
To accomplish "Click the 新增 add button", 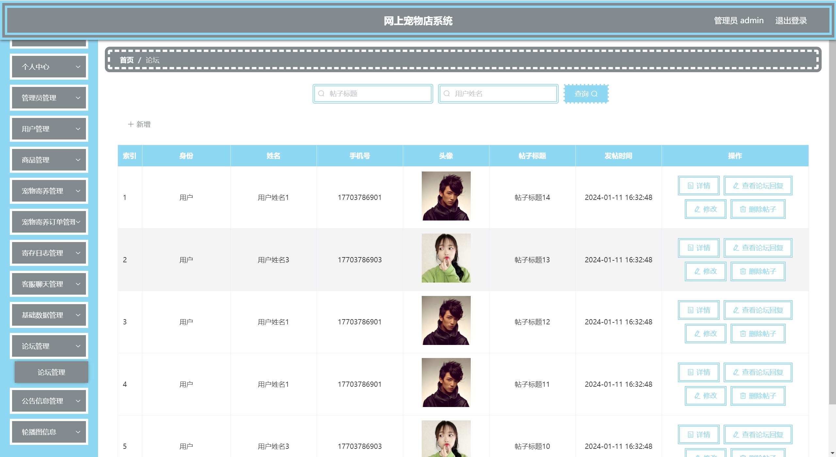I will pos(139,124).
